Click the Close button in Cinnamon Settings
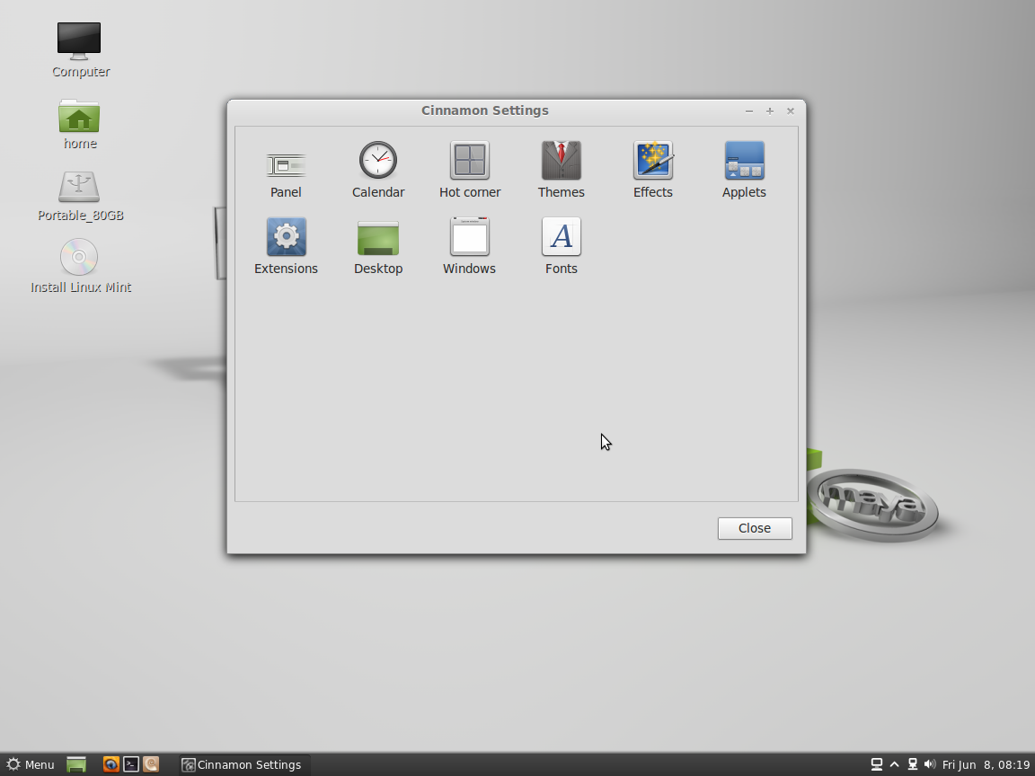The image size is (1035, 776). (x=755, y=528)
